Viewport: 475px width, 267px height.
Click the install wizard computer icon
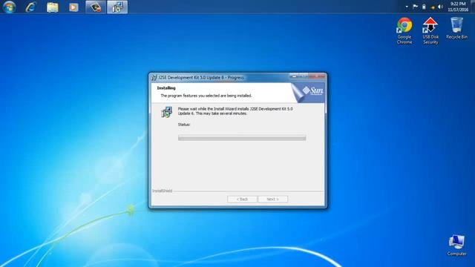[166, 112]
